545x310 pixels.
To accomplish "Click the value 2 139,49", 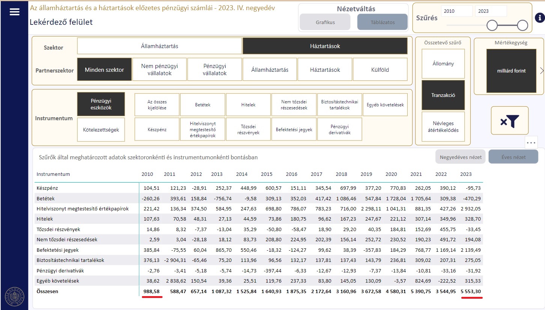I will [471, 250].
